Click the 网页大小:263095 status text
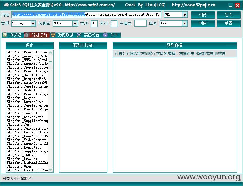Image resolution: width=243 pixels, height=186 pixels. coord(17,179)
